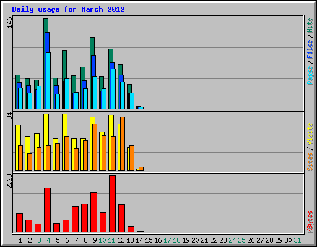Image resolution: width=317 pixels, height=247 pixels.
Task: Click the tallest green Hits bar for day 4
Action: pos(46,25)
